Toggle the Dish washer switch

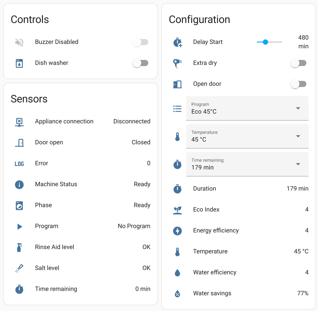coord(140,63)
